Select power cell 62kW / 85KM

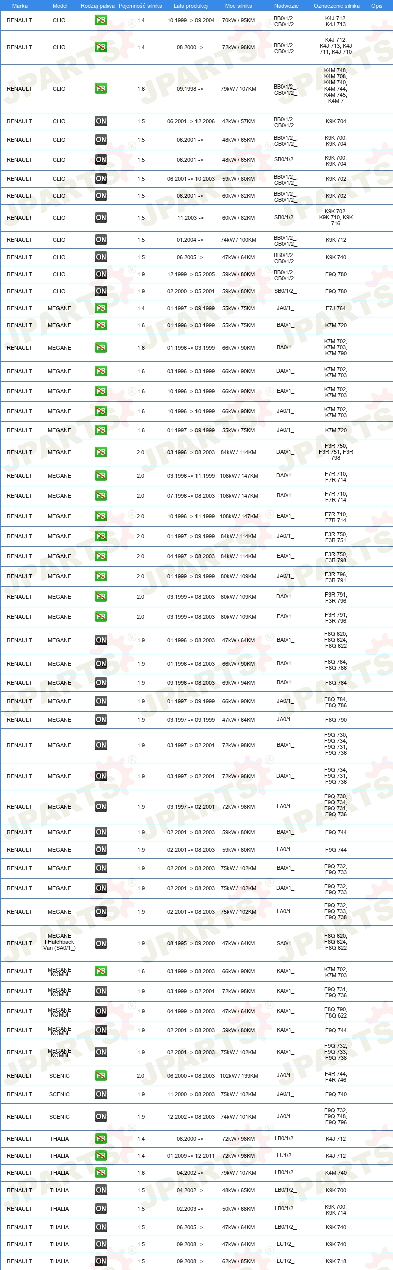(238, 1261)
